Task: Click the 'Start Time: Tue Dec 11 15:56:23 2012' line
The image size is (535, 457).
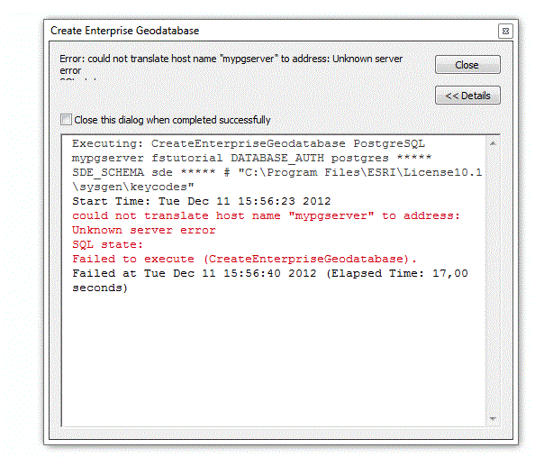Action: pos(202,201)
